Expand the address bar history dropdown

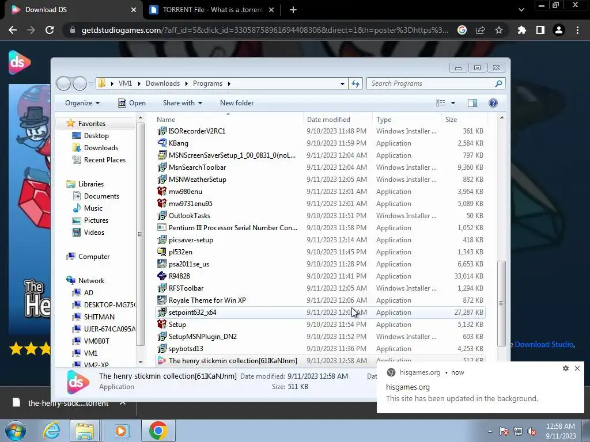coord(342,83)
